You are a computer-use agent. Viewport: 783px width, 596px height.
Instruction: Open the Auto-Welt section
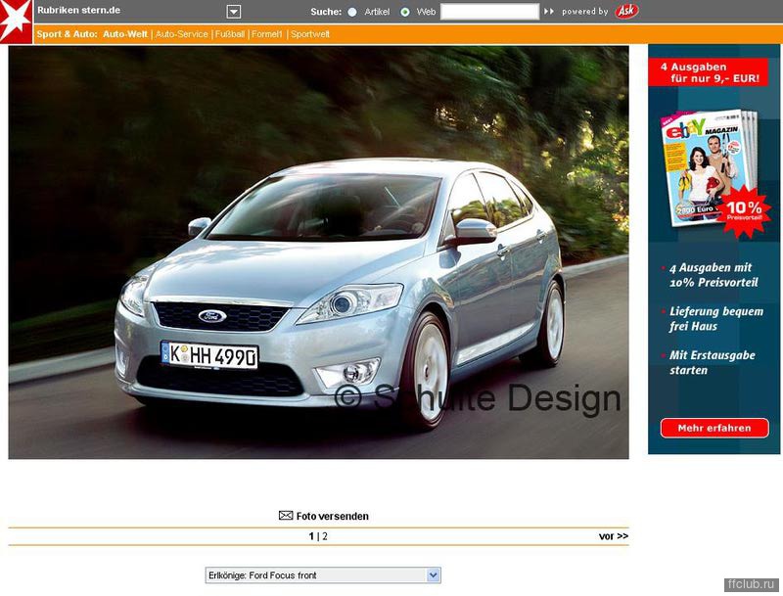tap(125, 34)
